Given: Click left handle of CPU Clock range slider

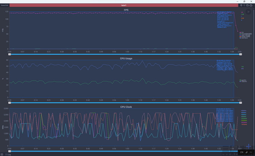Looking at the screenshot, I should coord(10,151).
